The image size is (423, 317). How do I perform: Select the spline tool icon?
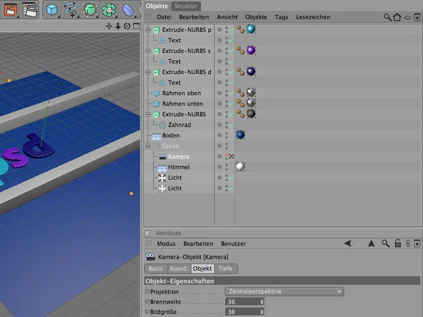tap(70, 10)
